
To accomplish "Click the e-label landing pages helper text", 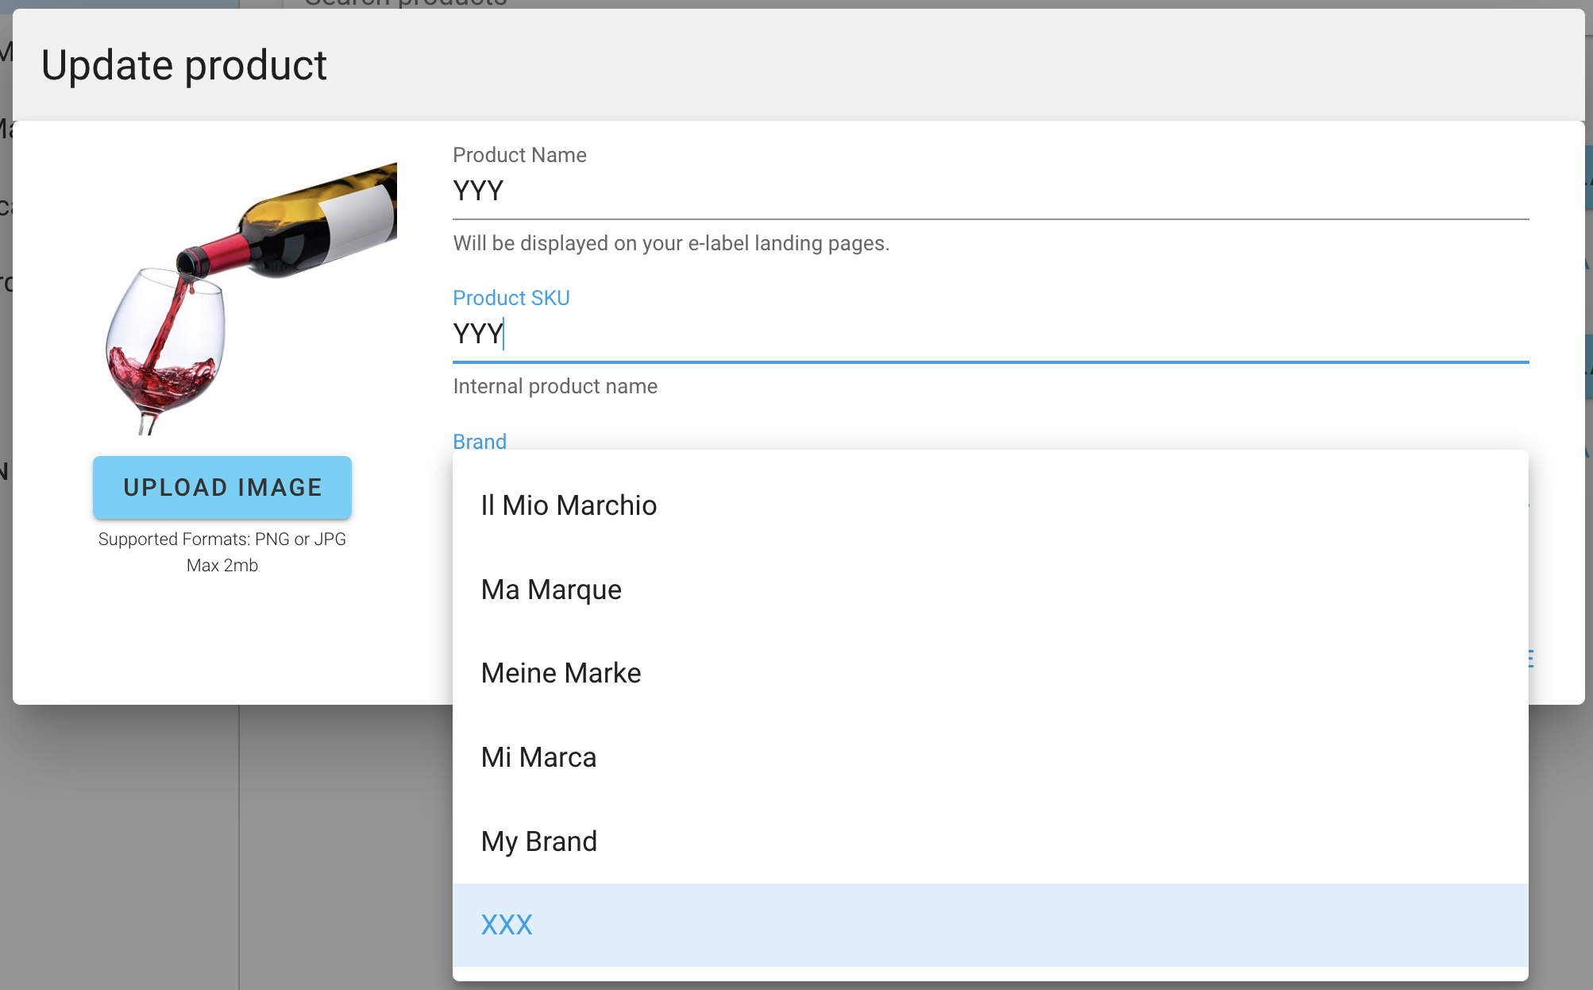I will [x=671, y=243].
